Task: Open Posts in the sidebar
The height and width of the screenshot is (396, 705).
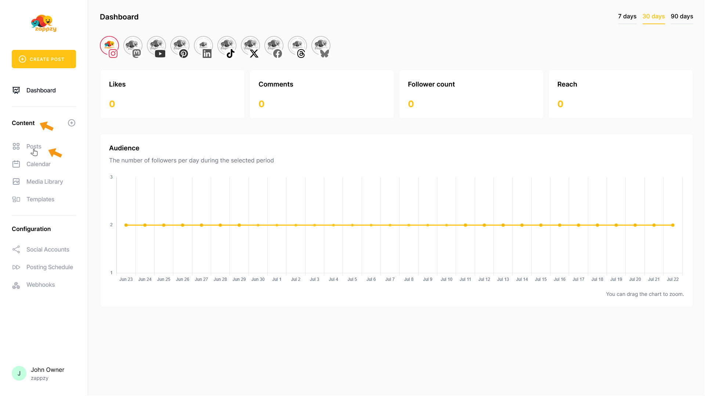Action: tap(34, 146)
